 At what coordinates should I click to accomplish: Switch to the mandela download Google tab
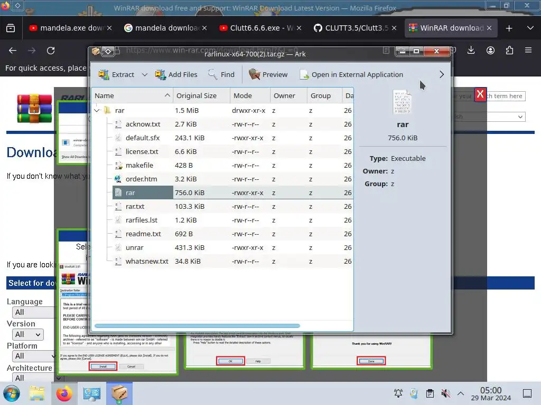point(165,28)
